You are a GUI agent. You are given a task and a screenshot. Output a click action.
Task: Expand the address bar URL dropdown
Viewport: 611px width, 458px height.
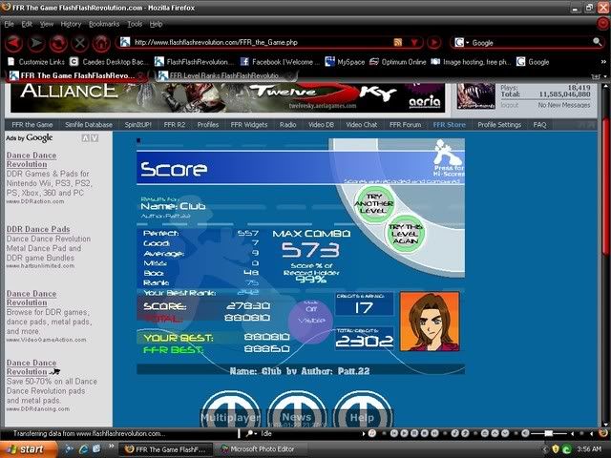[413, 43]
